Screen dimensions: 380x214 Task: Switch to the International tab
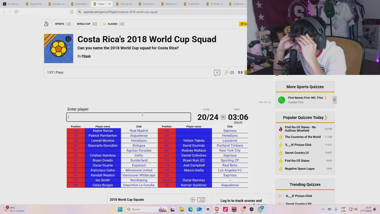tap(79, 4)
